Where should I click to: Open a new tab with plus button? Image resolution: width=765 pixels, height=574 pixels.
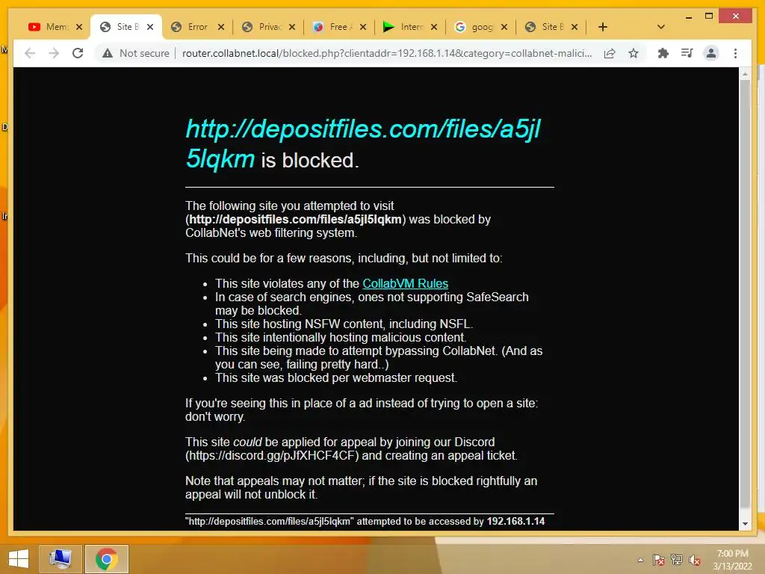click(x=603, y=27)
